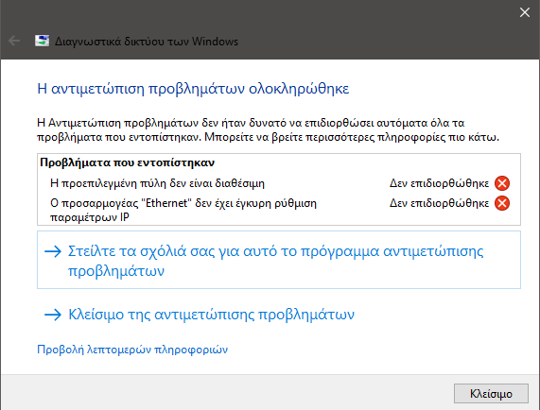
Task: Choose Κλείσιμο της αντιμετώπισης προβλημάτων option
Action: point(200,315)
